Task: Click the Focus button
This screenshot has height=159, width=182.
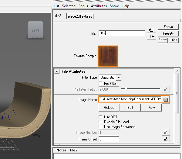Action: click(x=168, y=27)
